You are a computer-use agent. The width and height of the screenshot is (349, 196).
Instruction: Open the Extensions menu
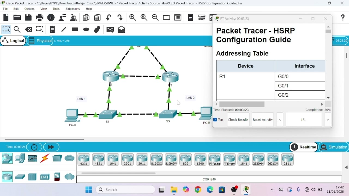73,9
